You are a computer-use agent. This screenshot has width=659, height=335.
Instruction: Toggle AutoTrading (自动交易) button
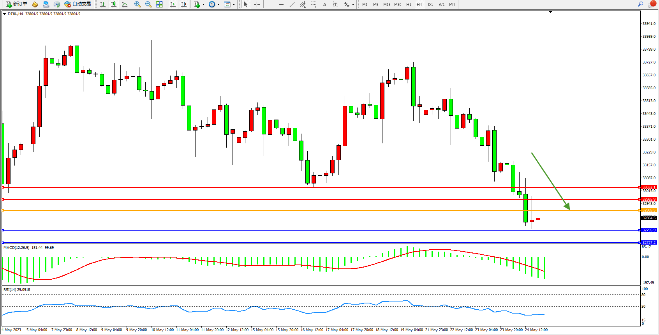point(78,4)
